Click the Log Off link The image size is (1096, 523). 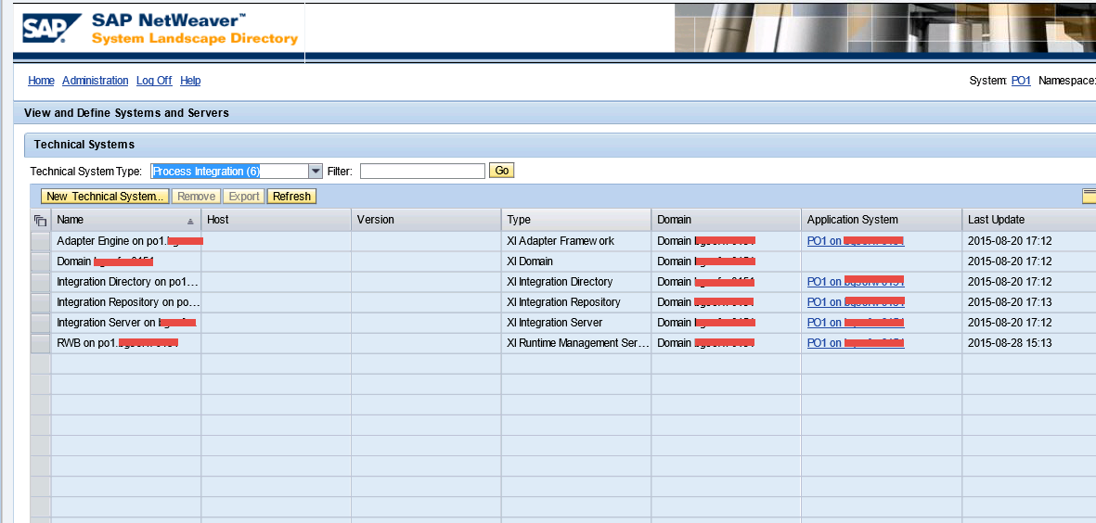(154, 81)
